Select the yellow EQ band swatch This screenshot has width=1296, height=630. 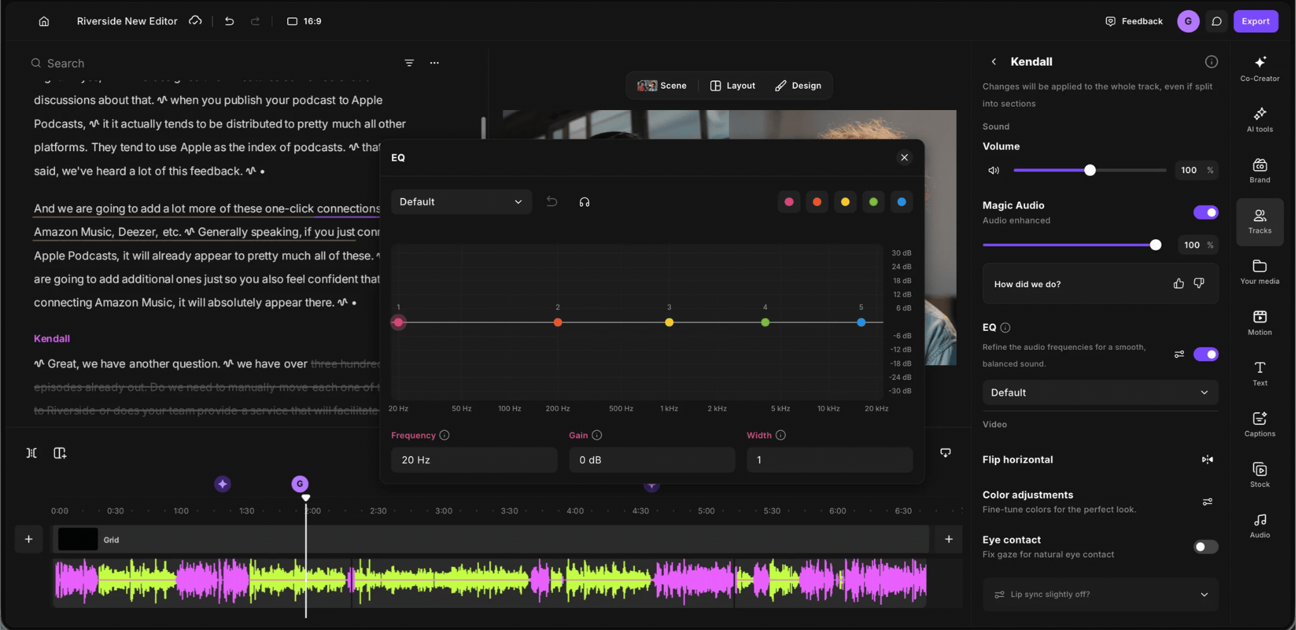tap(845, 202)
